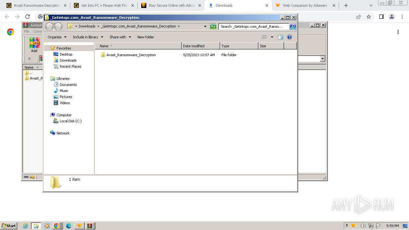
Task: Sort by the Name column header
Action: tap(138, 46)
